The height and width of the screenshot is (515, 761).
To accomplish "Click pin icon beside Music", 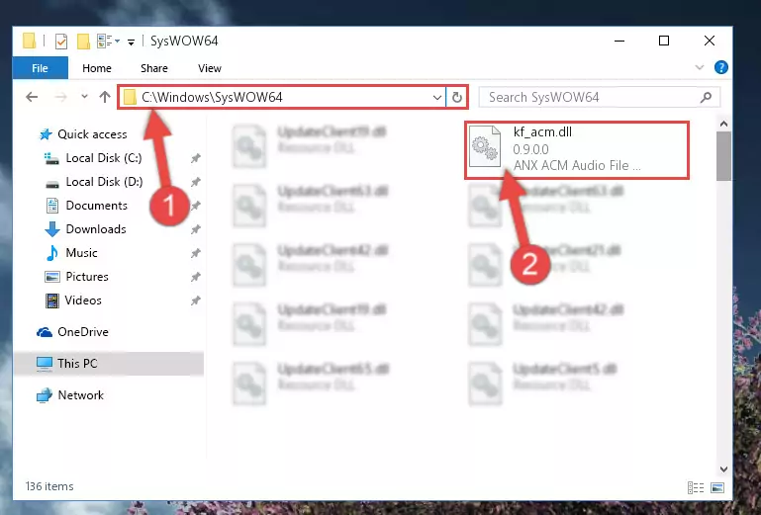I will click(196, 253).
